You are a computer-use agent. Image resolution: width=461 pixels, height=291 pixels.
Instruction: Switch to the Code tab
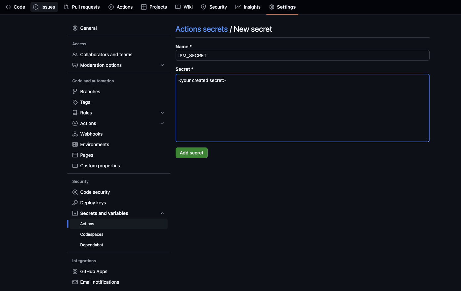pyautogui.click(x=15, y=7)
